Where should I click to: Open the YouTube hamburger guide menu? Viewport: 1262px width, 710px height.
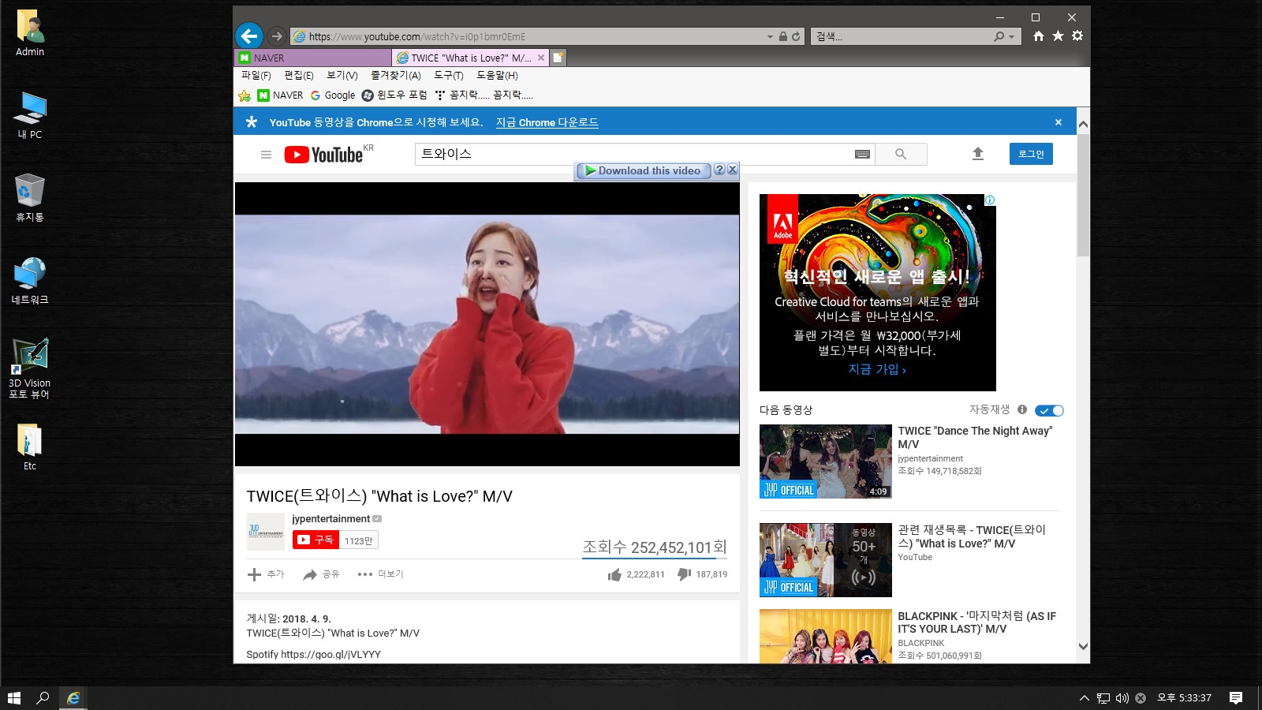click(266, 155)
